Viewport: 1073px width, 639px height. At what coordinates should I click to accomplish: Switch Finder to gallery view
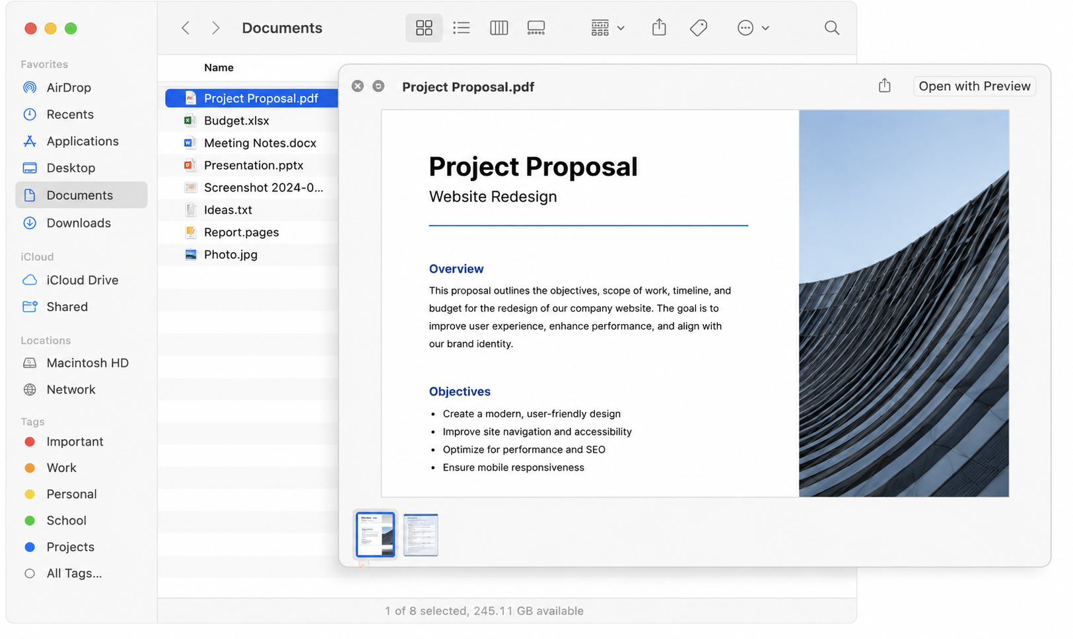(x=536, y=28)
